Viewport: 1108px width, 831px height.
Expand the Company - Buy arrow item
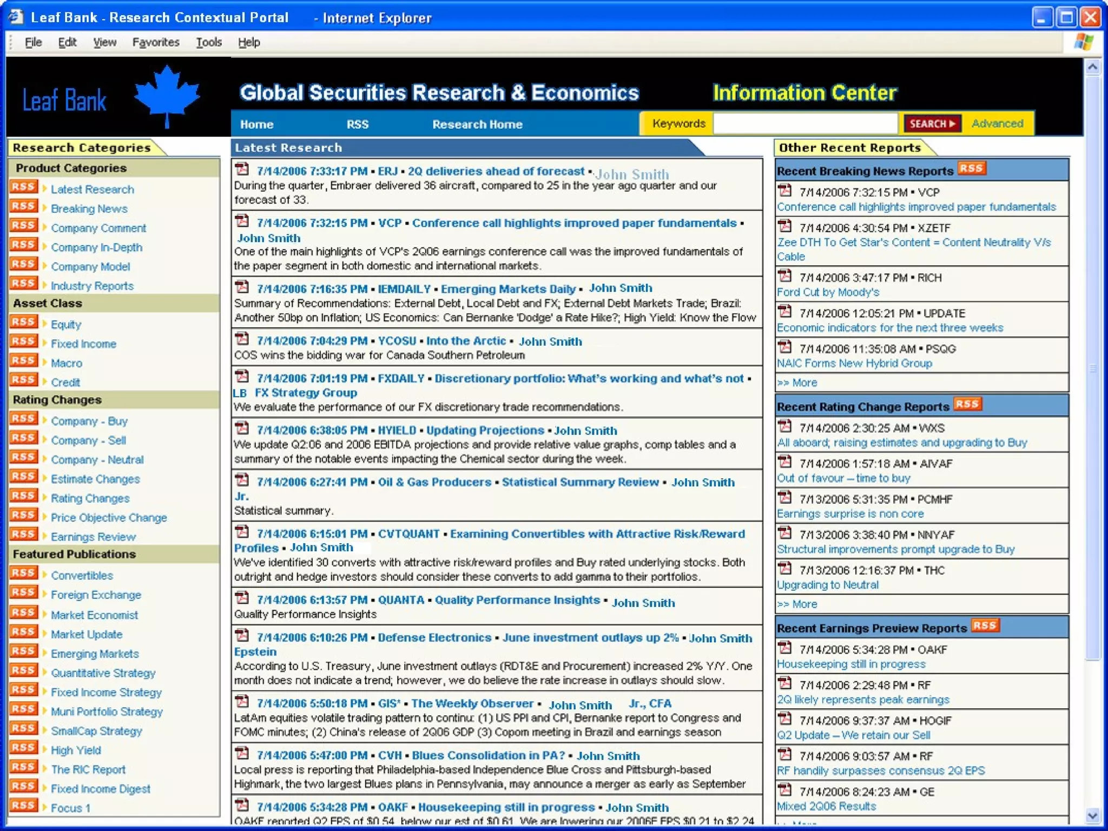(45, 420)
